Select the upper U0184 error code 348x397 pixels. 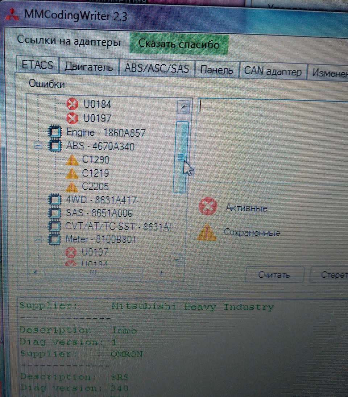pyautogui.click(x=97, y=104)
